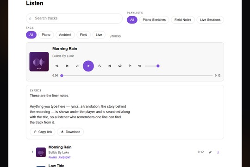This screenshot has width=250, height=167.
Task: Adjust the volume slider
Action: coord(152,66)
